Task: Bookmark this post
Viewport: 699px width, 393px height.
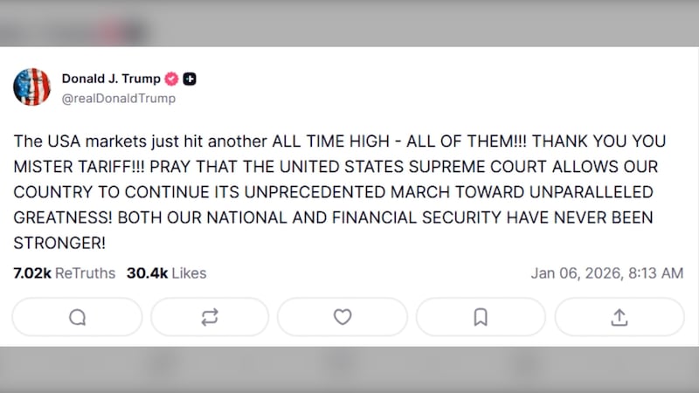Action: [481, 317]
